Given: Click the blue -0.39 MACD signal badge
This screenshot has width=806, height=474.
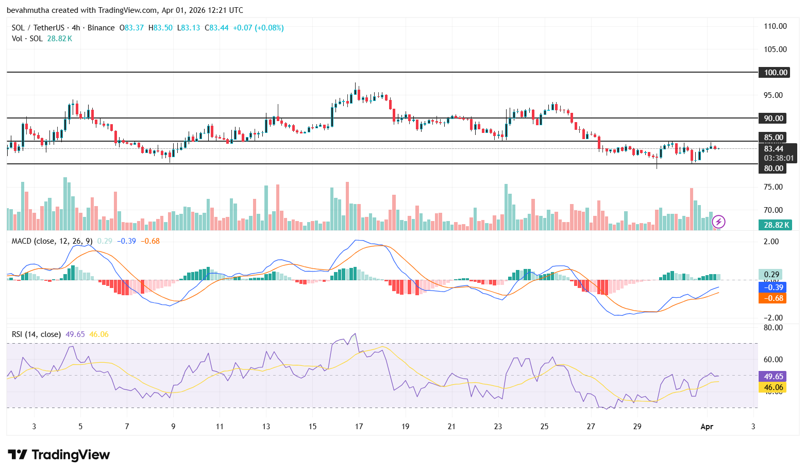Looking at the screenshot, I should pos(773,287).
